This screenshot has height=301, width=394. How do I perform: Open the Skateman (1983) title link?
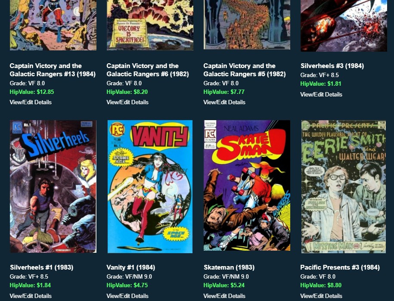click(x=229, y=267)
